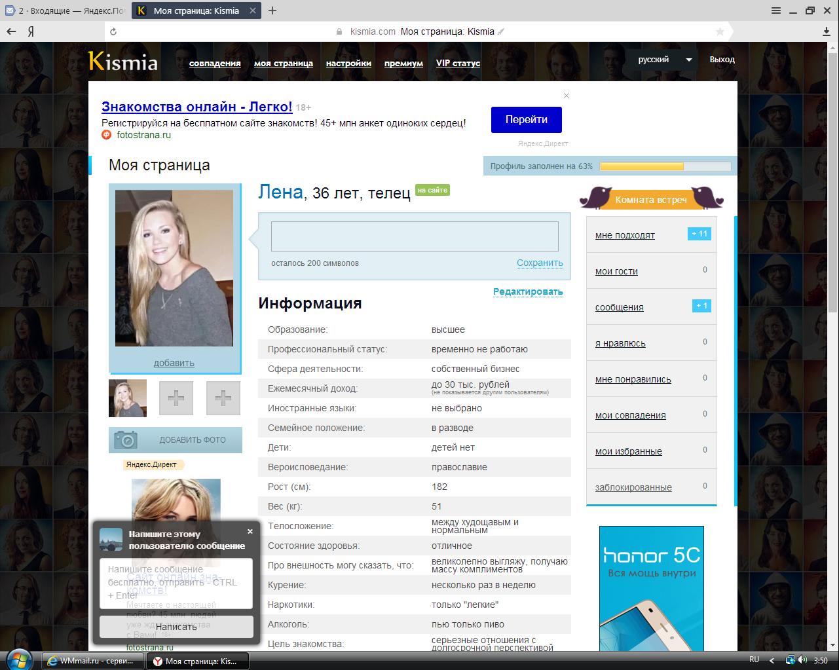This screenshot has height=670, width=839.
Task: Go back with the browser back arrow
Action: [11, 31]
